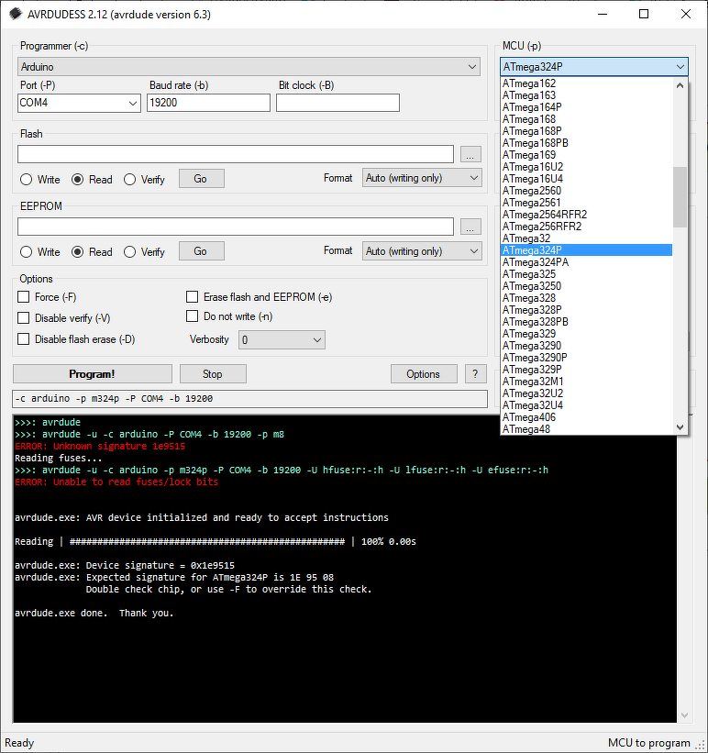Click the avrdude command line text box
Screen dimensions: 708x753
click(x=249, y=399)
